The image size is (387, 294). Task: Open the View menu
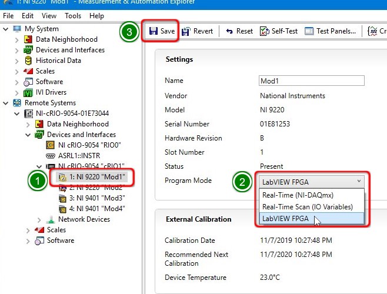[x=49, y=16]
